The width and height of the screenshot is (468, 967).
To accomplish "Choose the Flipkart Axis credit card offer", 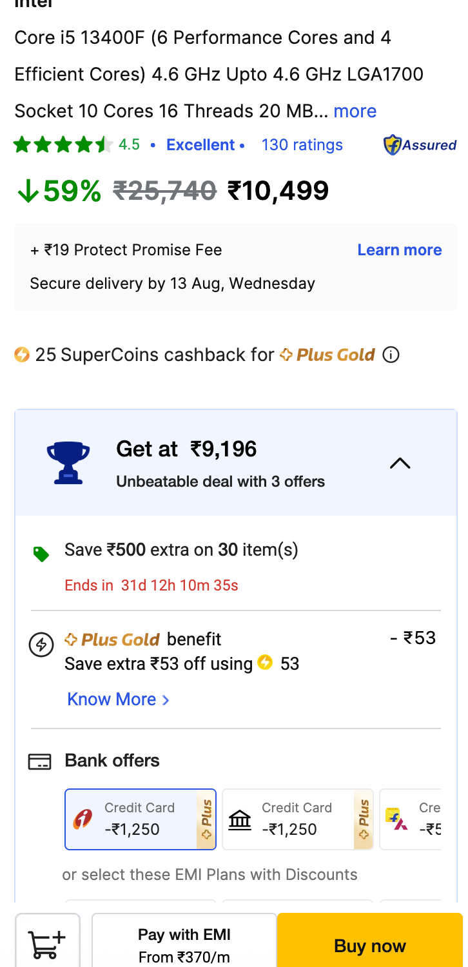I will point(410,819).
